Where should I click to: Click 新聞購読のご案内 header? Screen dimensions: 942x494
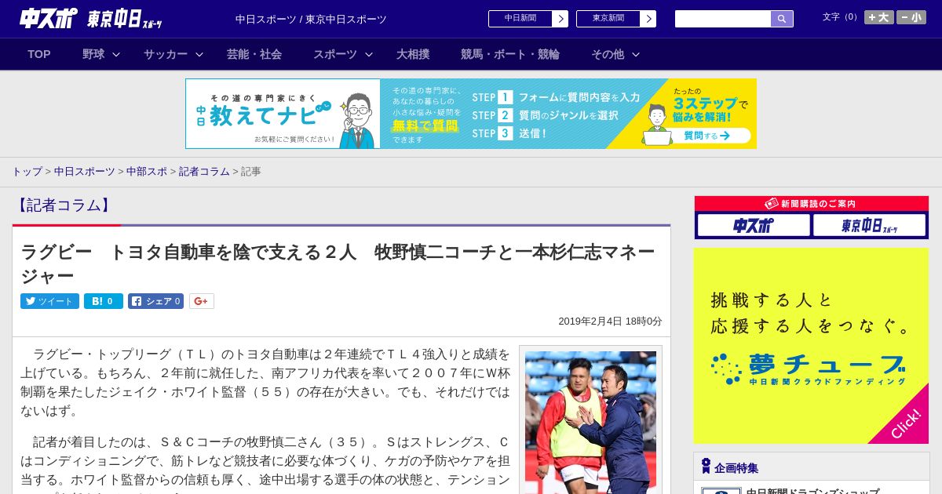pos(811,204)
